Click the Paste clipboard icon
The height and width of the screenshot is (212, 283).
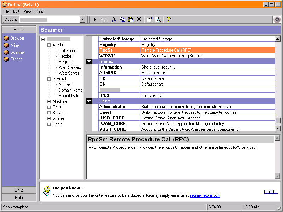pos(130,19)
